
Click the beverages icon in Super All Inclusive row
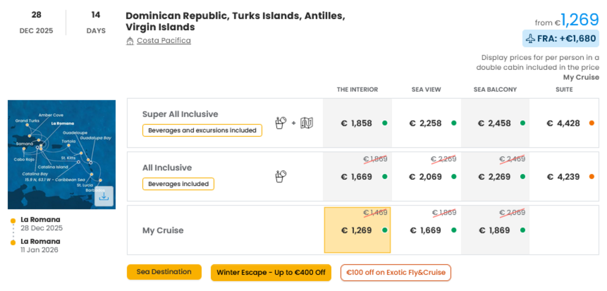[x=281, y=123]
